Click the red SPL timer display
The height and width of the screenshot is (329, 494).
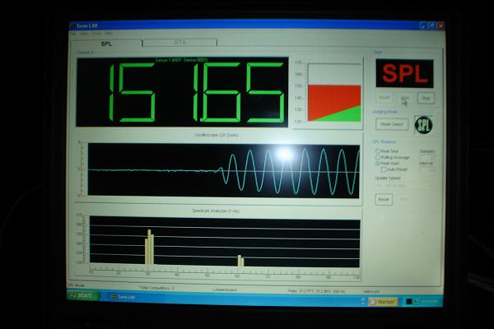[x=405, y=74]
